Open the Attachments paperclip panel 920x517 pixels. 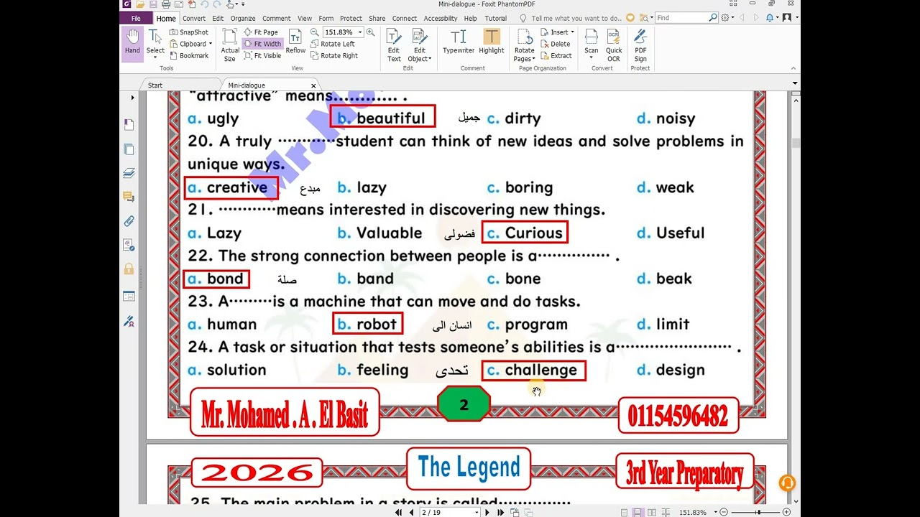point(129,221)
